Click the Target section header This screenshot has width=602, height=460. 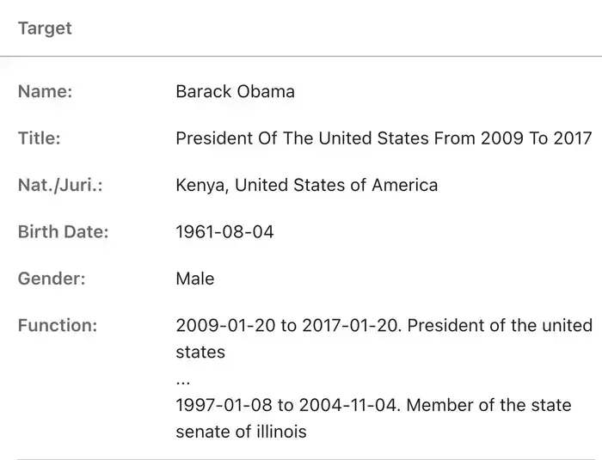[45, 28]
